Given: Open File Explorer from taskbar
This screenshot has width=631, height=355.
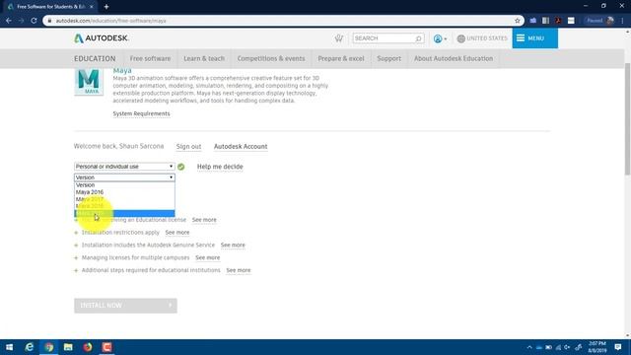Looking at the screenshot, I should point(68,347).
